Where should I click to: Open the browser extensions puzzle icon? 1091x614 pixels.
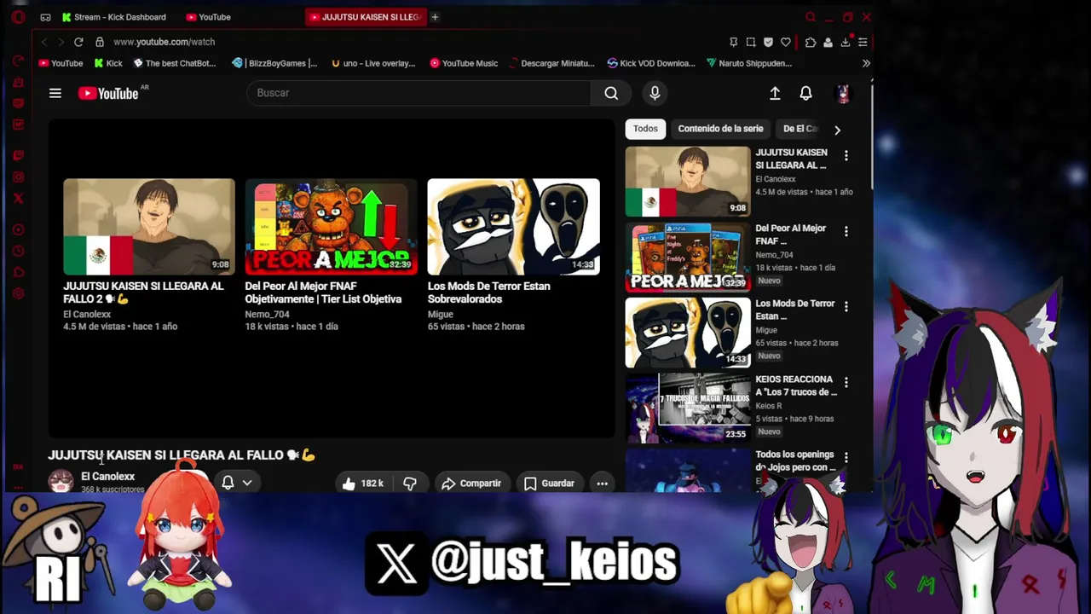(811, 42)
